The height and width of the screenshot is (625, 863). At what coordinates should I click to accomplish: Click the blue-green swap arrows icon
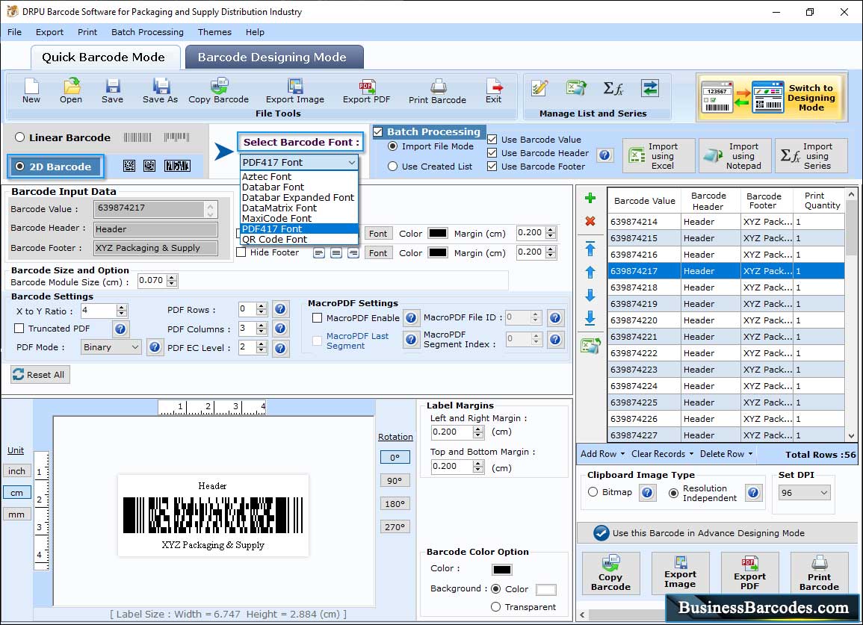click(x=650, y=88)
